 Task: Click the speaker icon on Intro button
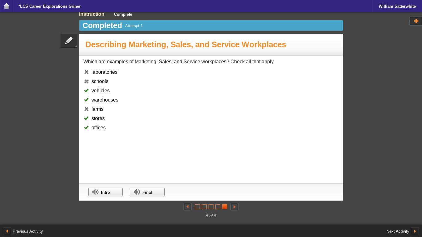tap(95, 192)
